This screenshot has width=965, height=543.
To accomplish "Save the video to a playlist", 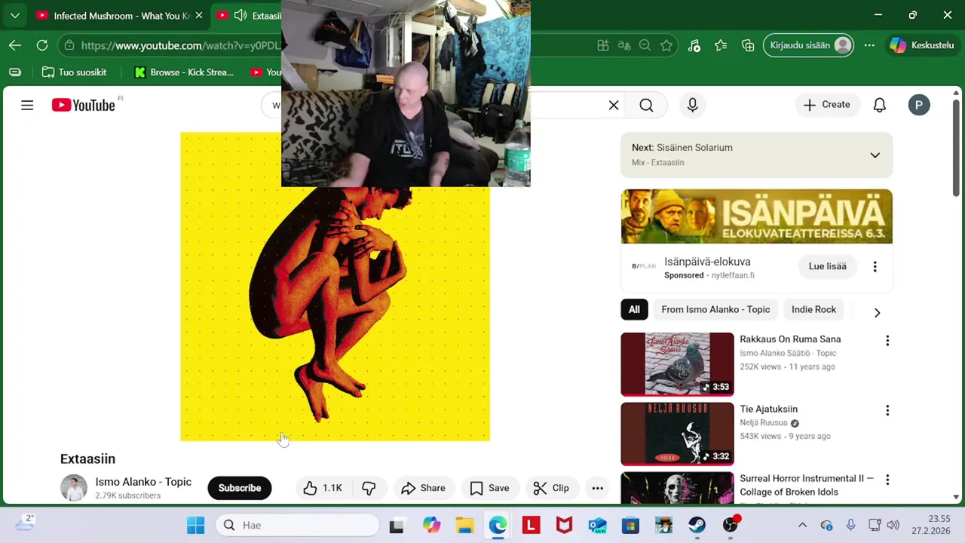I will point(489,488).
